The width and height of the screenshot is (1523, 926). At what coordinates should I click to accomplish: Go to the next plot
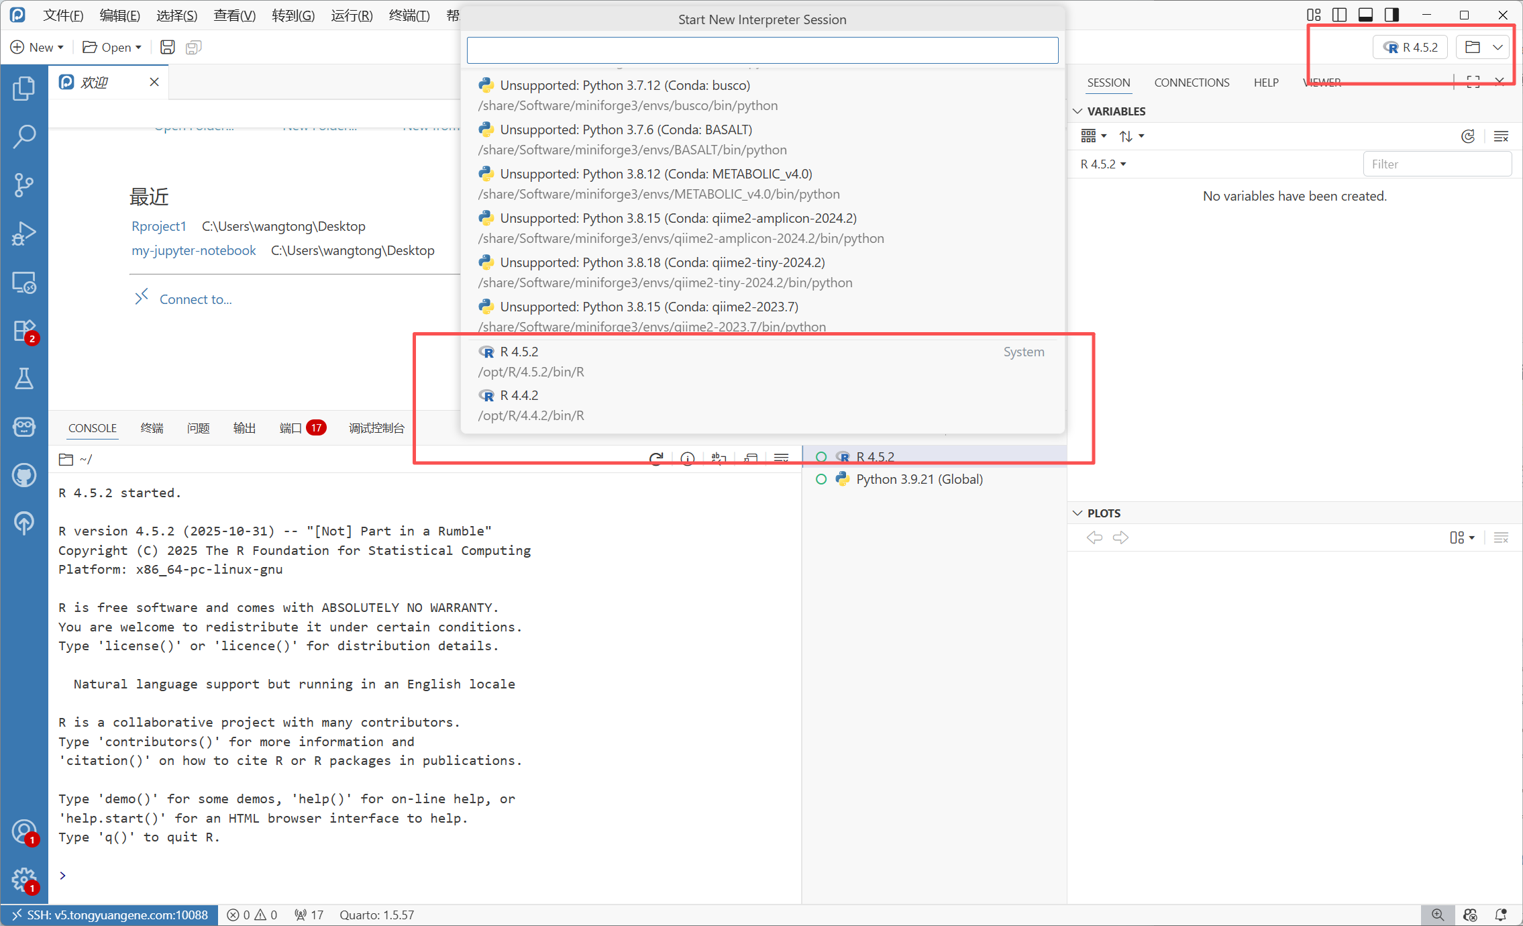tap(1120, 537)
